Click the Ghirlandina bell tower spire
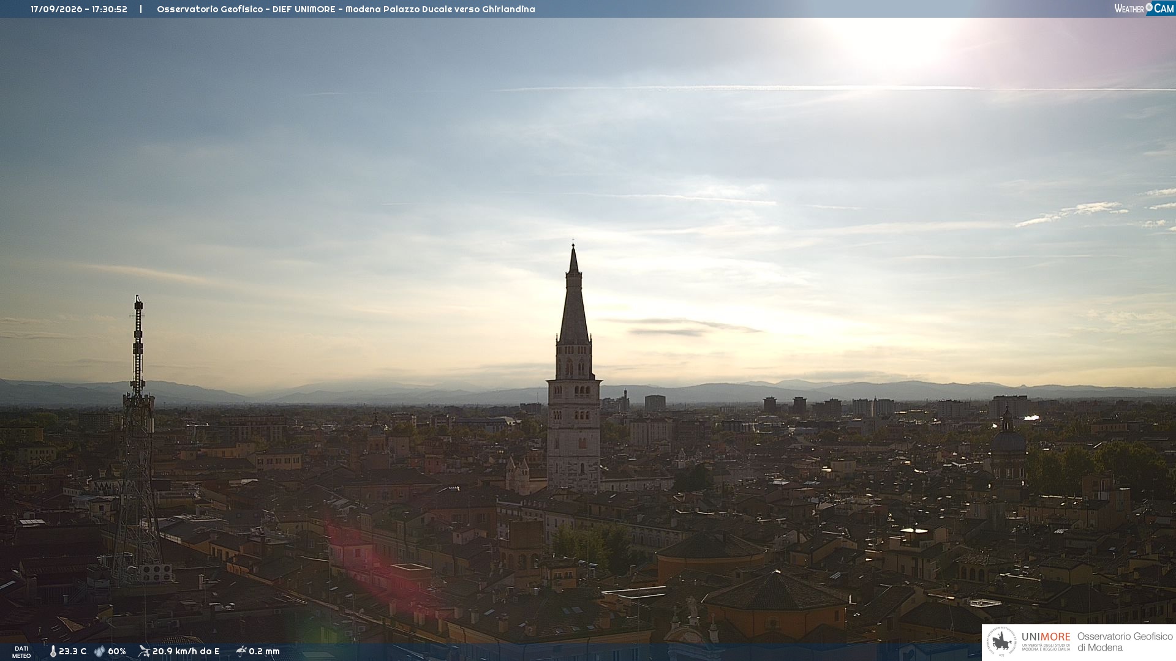 tap(574, 294)
